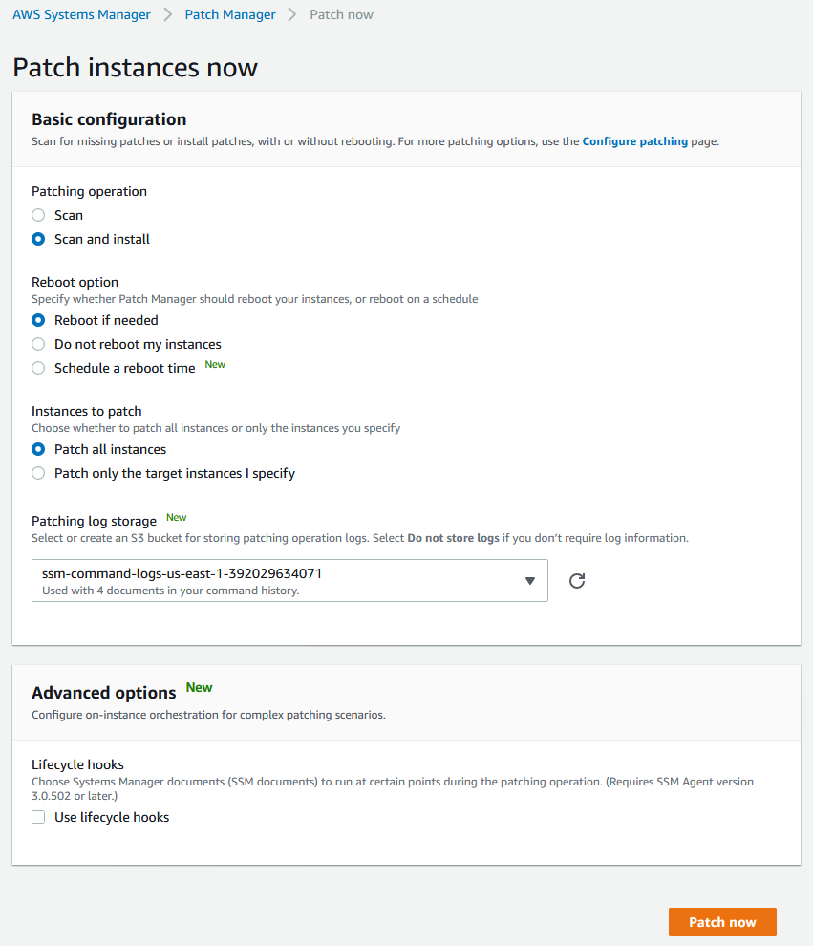Viewport: 813px width, 946px height.
Task: Click the New badge beside Schedule a reboot time
Action: coord(215,364)
